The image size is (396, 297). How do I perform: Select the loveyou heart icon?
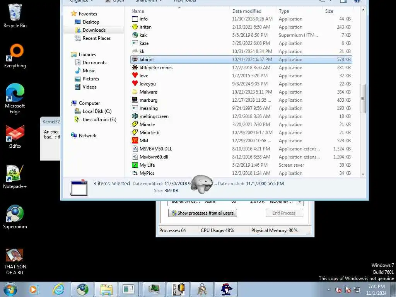(135, 84)
